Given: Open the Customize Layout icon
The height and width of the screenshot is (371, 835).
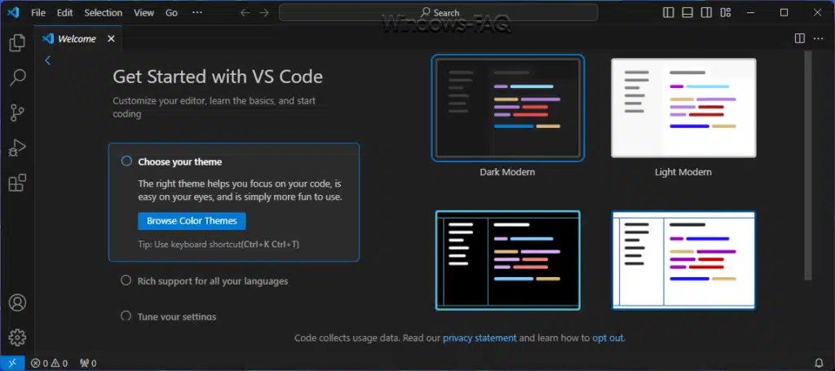Looking at the screenshot, I should pos(725,13).
